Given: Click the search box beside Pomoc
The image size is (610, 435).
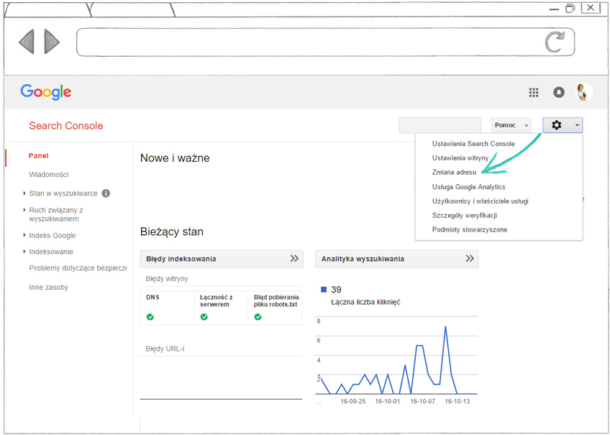Looking at the screenshot, I should [x=440, y=126].
